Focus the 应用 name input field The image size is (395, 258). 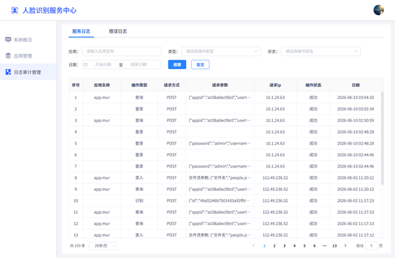(121, 51)
